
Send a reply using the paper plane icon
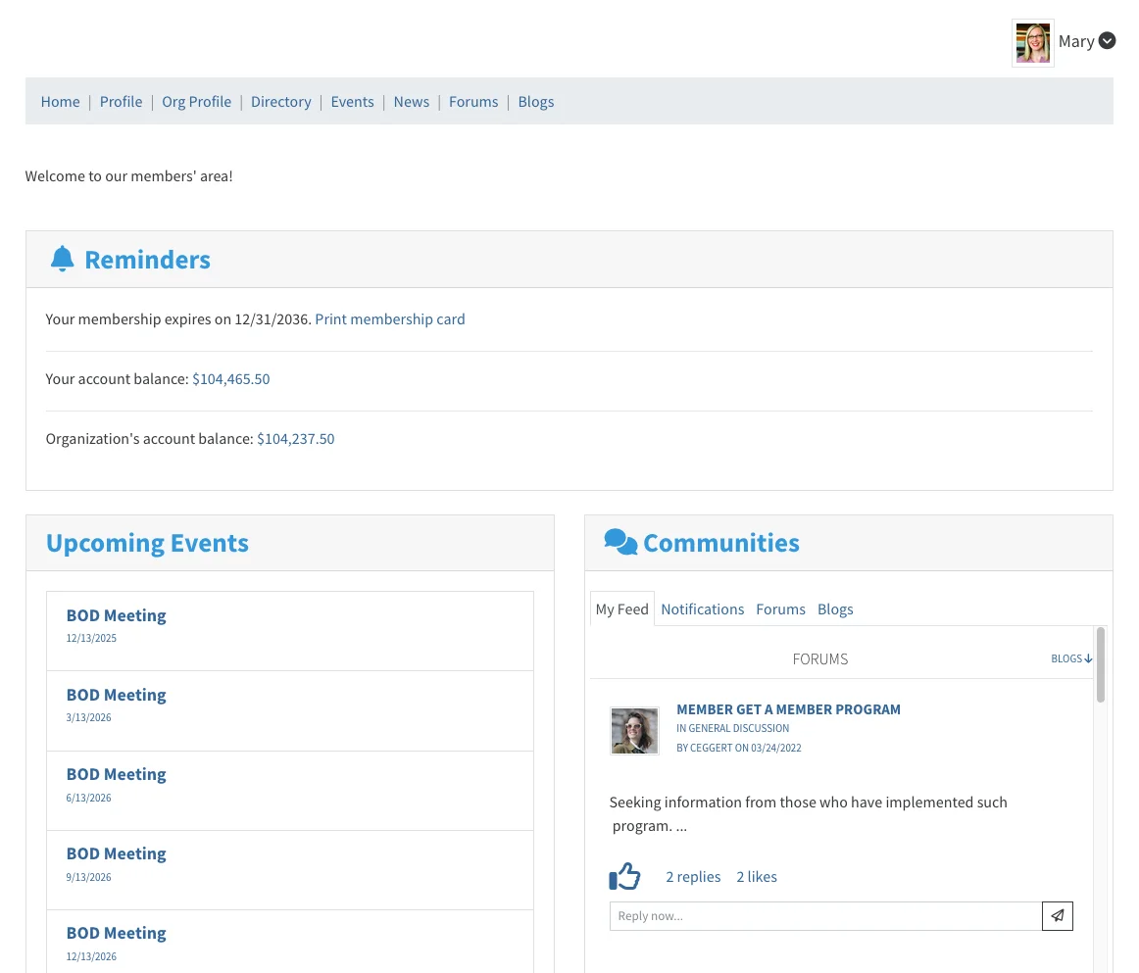pos(1057,915)
